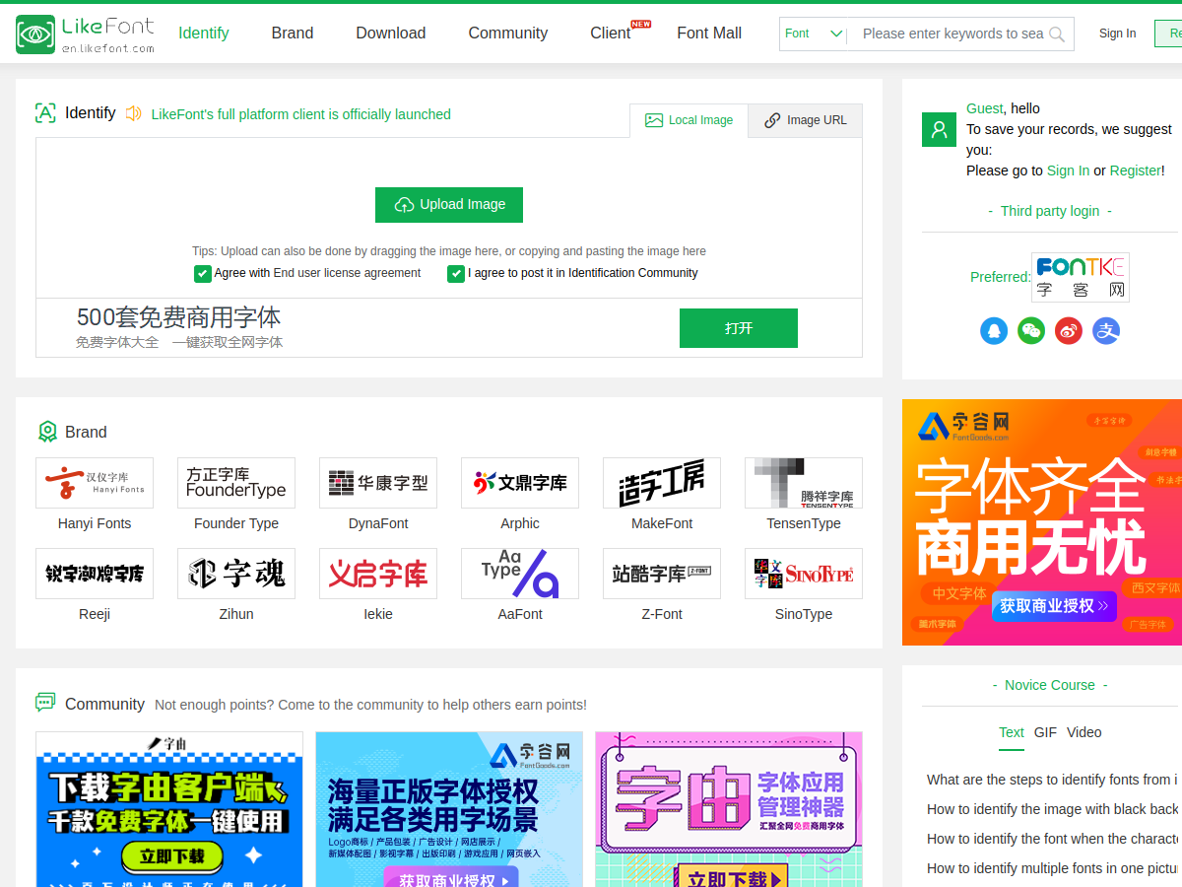Open 'How to identify the image with black'
This screenshot has height=887, width=1182.
pyautogui.click(x=1054, y=809)
